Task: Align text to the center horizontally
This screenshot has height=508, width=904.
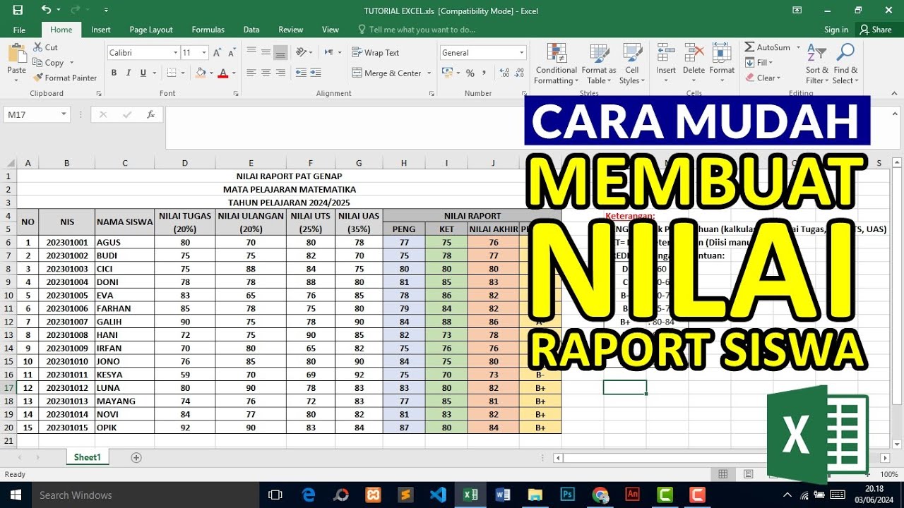Action: point(266,73)
